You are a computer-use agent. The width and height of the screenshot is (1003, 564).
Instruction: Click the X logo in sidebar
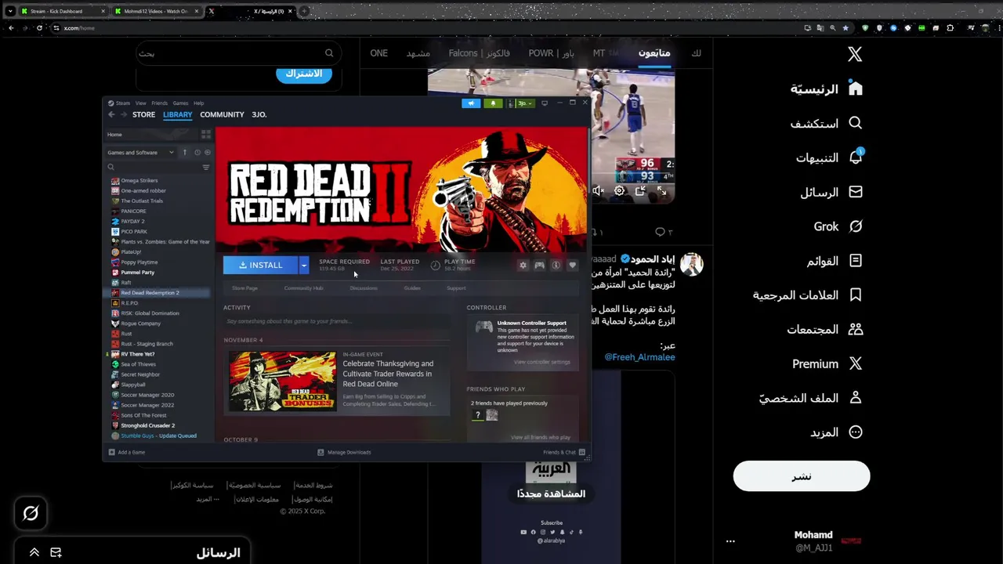(x=855, y=54)
